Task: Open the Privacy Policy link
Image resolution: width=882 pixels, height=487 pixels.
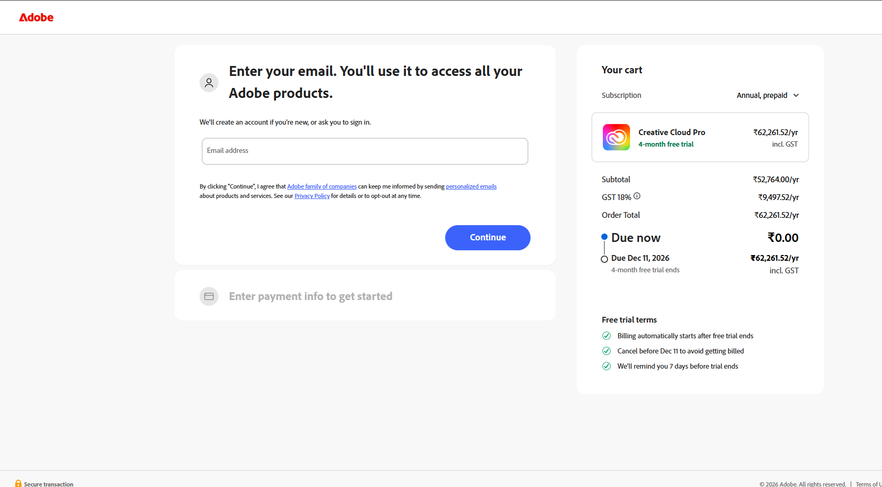Action: (312, 196)
